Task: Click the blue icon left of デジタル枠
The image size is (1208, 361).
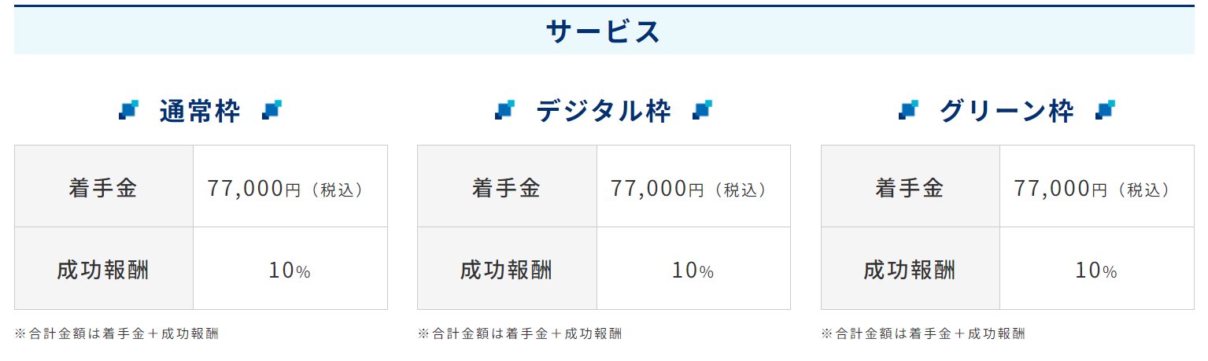Action: [x=504, y=110]
